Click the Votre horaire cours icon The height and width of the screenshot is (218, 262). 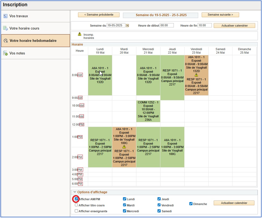[5, 28]
